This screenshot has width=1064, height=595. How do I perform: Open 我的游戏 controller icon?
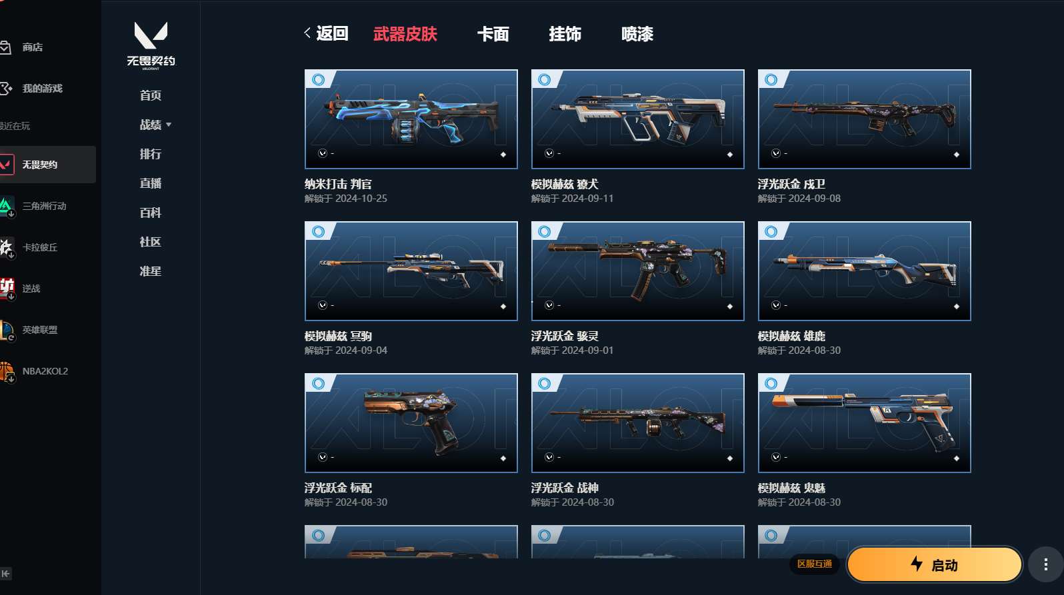click(6, 88)
